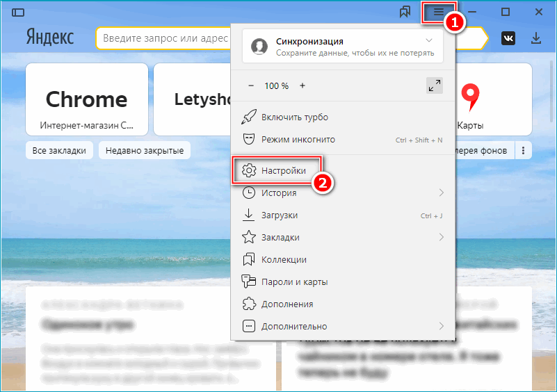The image size is (557, 392).
Task: Click the VK icon in toolbar
Action: pos(509,38)
